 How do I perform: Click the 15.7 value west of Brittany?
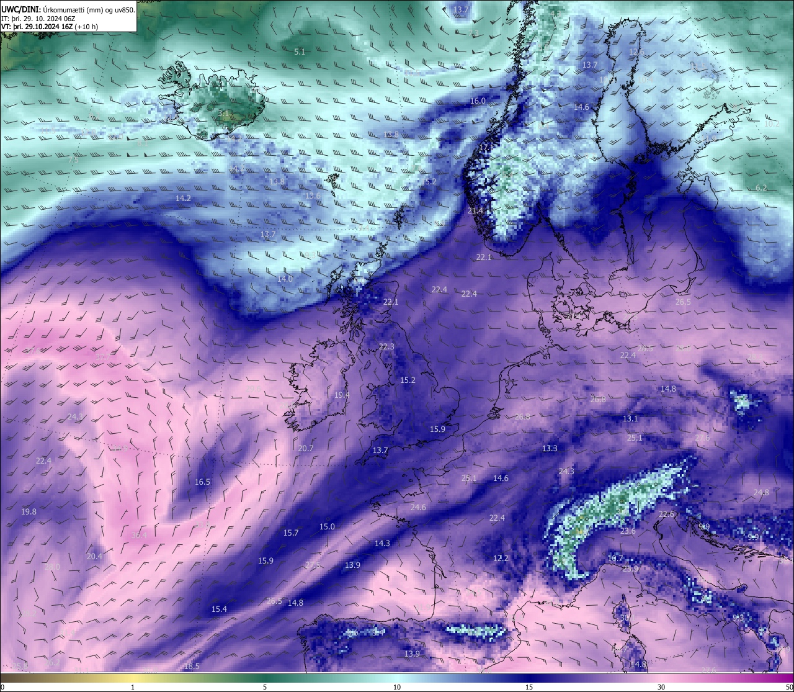point(291,533)
